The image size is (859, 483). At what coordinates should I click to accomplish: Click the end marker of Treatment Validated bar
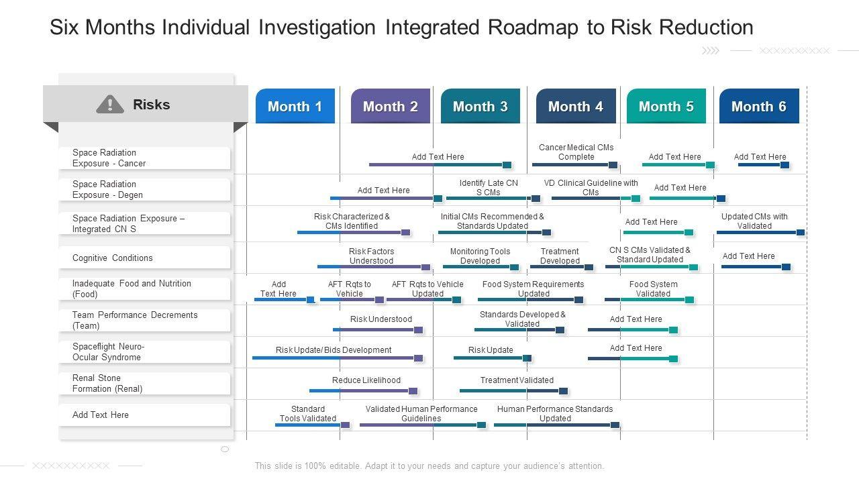(563, 390)
